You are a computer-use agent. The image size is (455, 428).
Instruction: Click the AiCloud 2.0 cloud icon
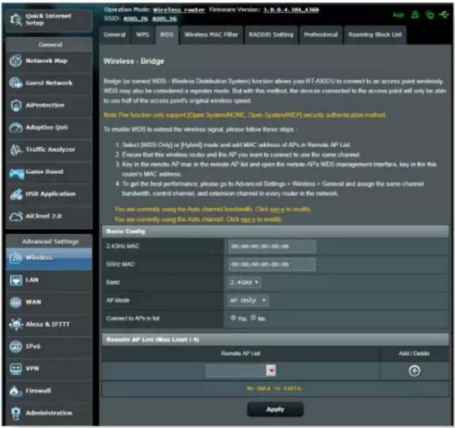[16, 216]
